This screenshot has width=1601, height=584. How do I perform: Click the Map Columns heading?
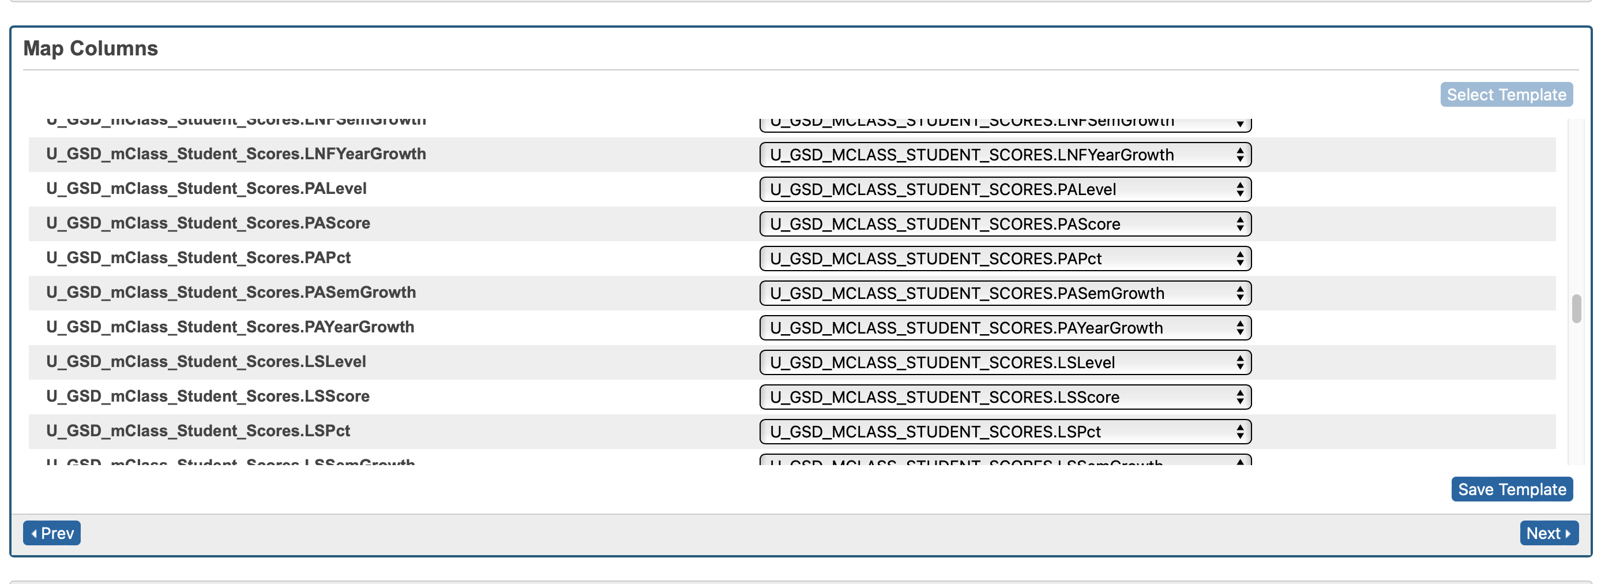pyautogui.click(x=91, y=48)
